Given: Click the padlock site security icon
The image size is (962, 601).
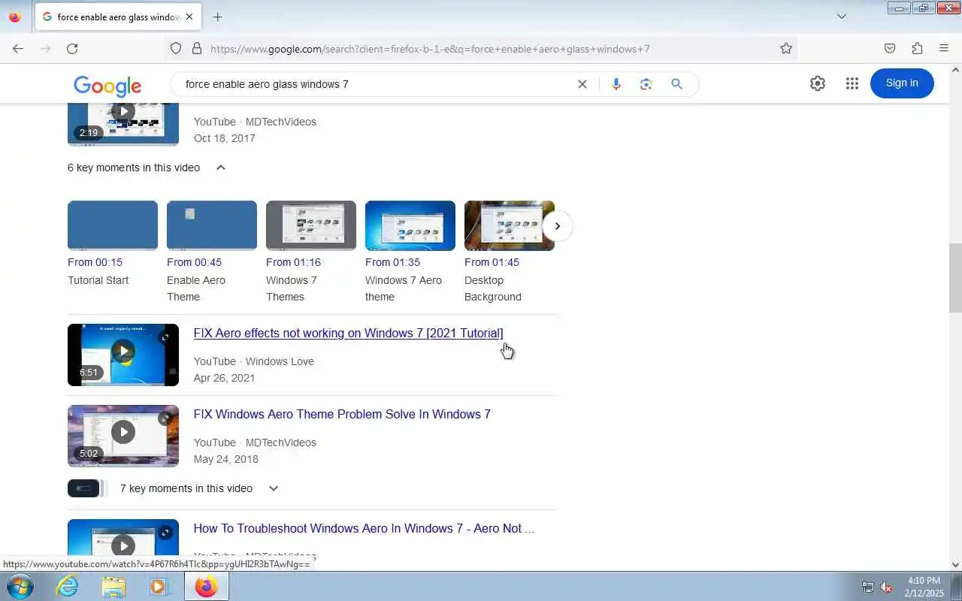Looking at the screenshot, I should (x=197, y=49).
